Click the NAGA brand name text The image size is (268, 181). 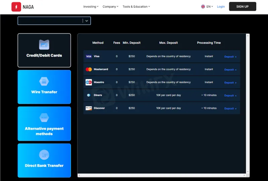tap(28, 7)
